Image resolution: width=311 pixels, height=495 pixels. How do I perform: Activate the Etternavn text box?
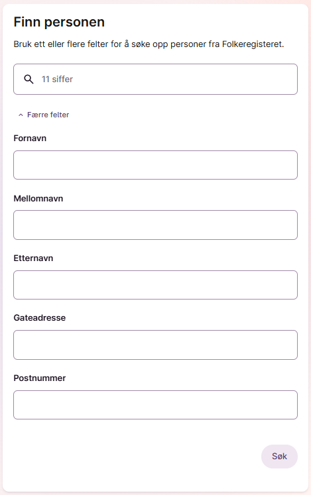click(x=155, y=285)
